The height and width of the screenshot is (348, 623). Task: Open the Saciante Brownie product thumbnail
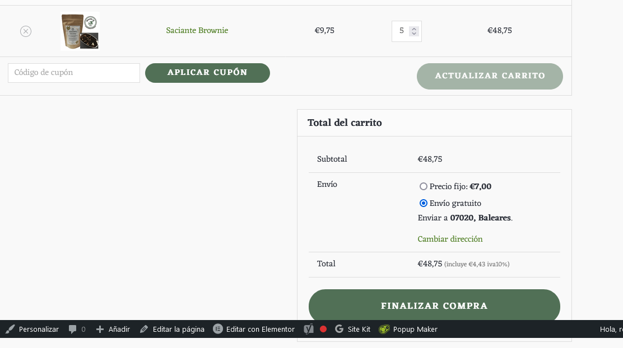coord(80,31)
